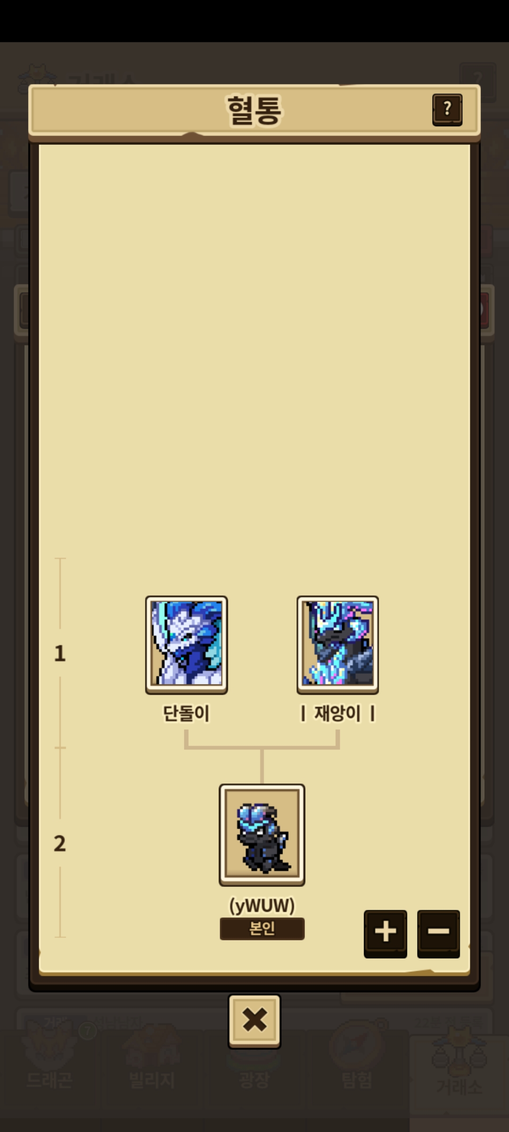Screen dimensions: 509x1132
Task: Open the help button beside the 혈통 title
Action: point(447,110)
